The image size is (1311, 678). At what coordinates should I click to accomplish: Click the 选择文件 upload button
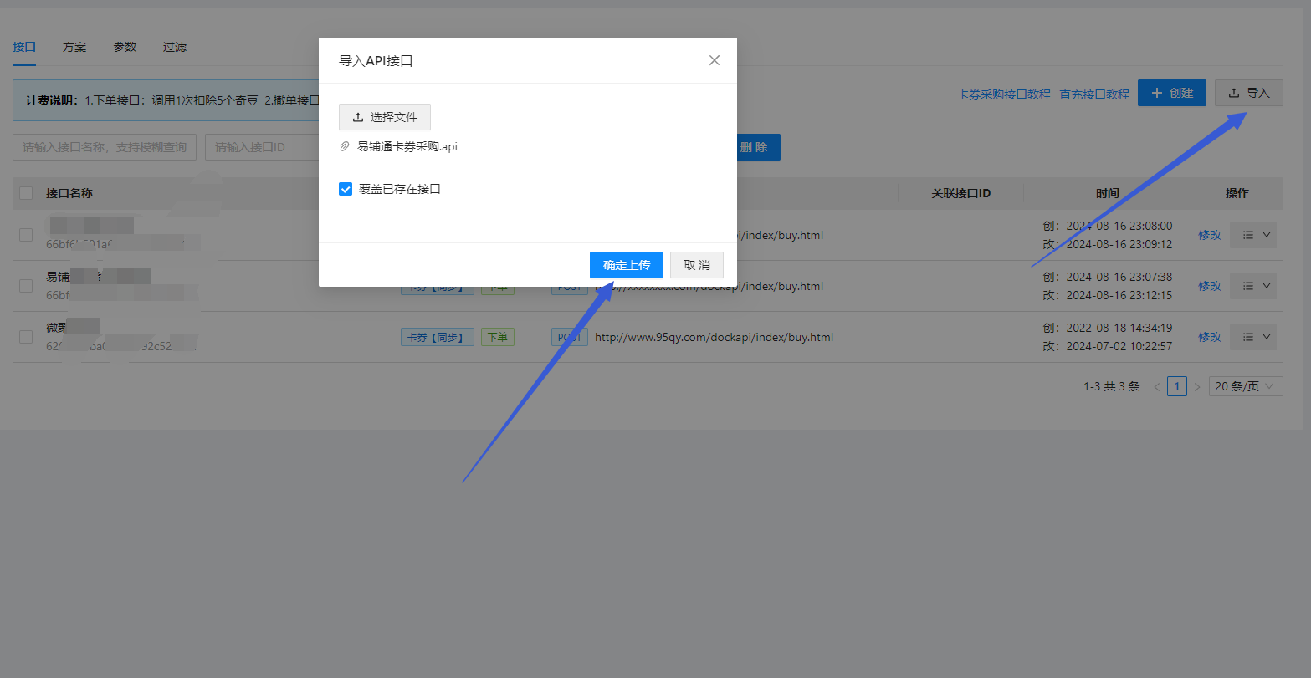click(x=385, y=117)
